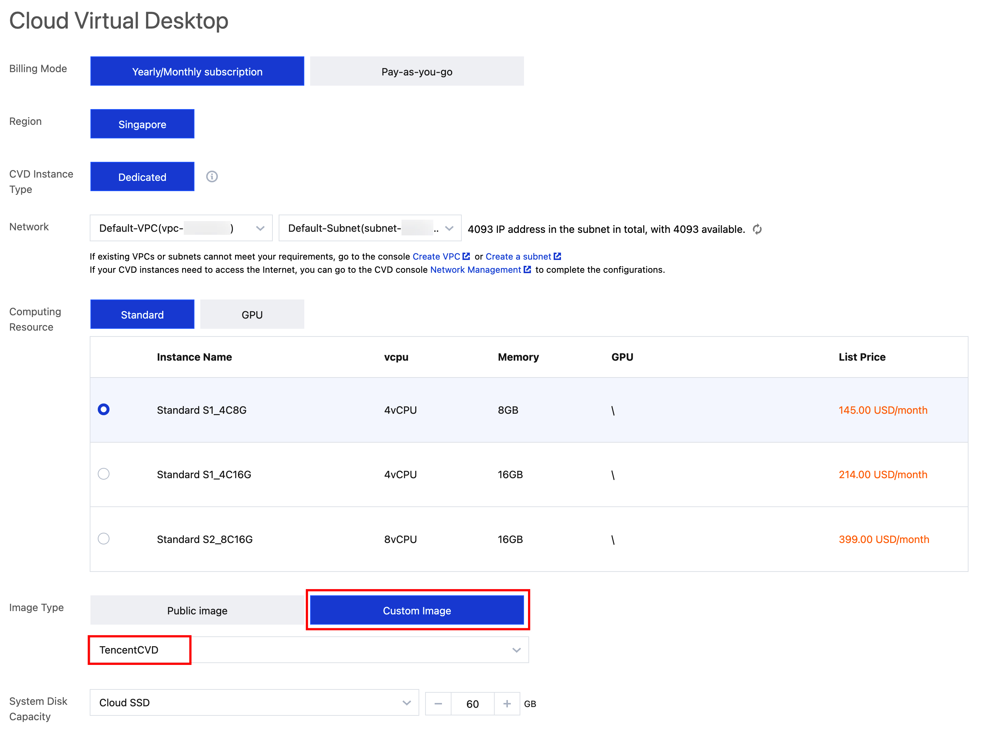Click external-link icon after Create VPC
Viewport: 985px width, 733px height.
click(466, 256)
